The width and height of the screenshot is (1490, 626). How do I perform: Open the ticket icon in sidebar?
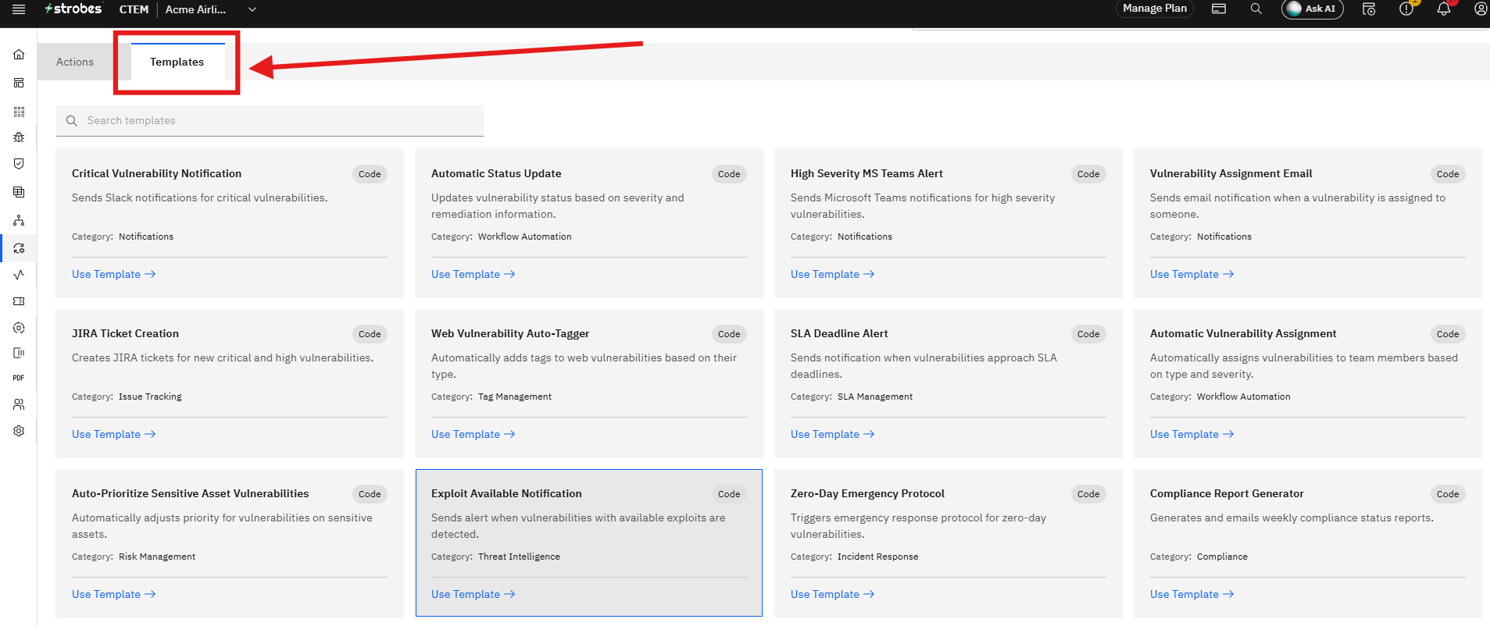19,301
